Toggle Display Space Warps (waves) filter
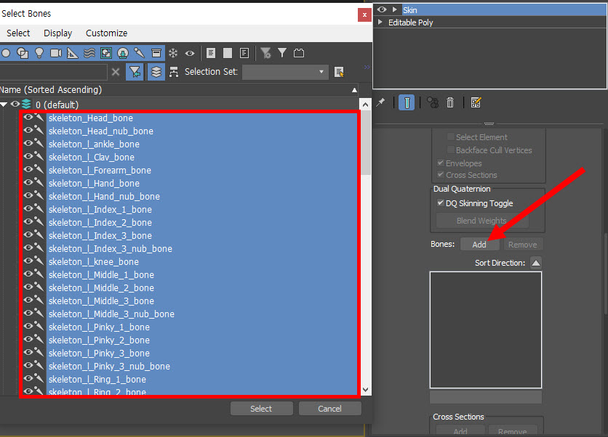This screenshot has width=608, height=437. [x=89, y=53]
